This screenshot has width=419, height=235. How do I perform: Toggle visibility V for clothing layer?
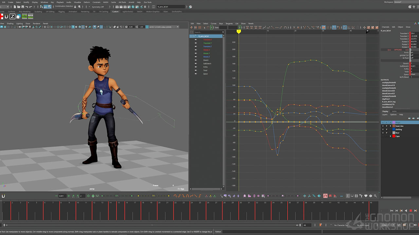383,130
